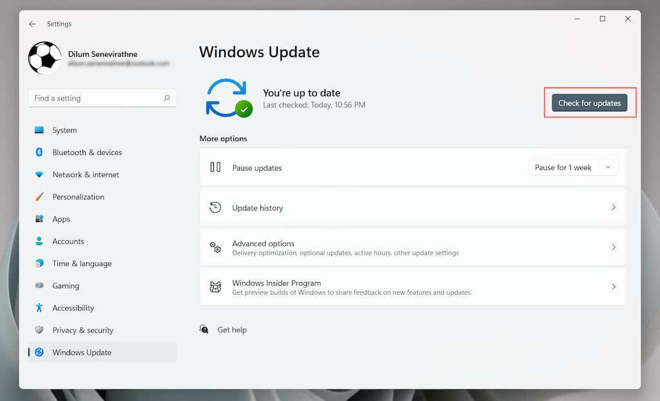Click the Personalization paintbrush icon
The height and width of the screenshot is (401, 660).
click(x=39, y=197)
